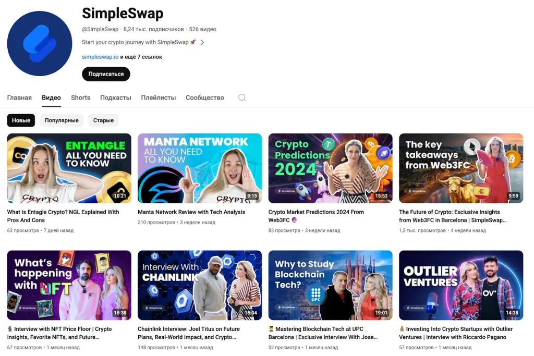The width and height of the screenshot is (534, 356).
Task: Open the Manta Network video thumbnail
Action: (200, 168)
